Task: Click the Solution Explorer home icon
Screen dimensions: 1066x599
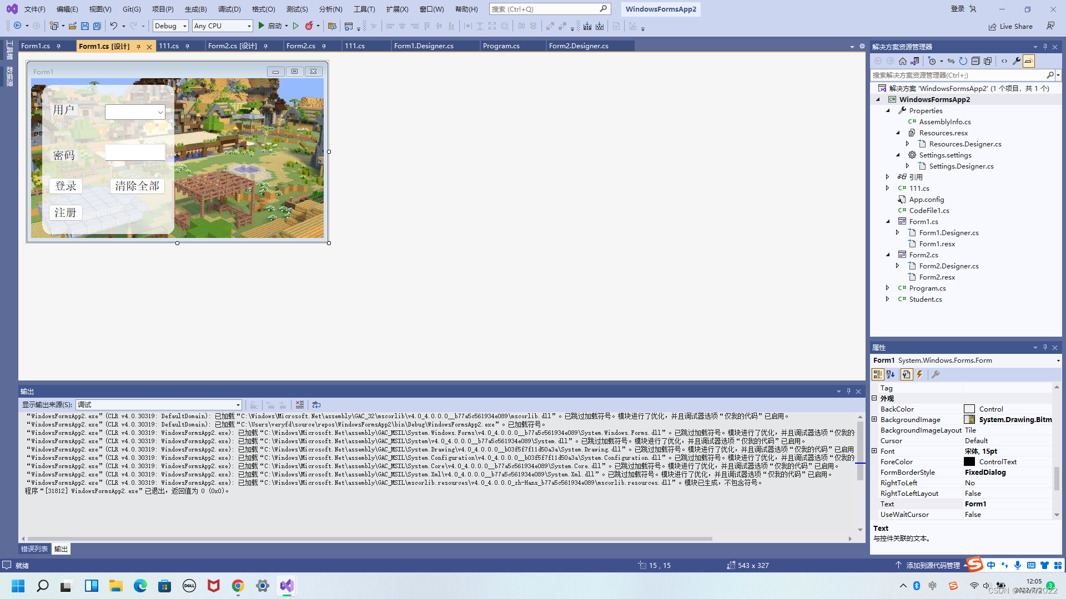Action: click(x=903, y=61)
